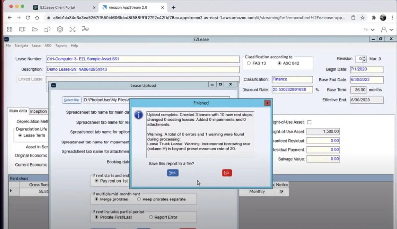Click the Linked Lease button
397x229 pixels.
point(30,79)
